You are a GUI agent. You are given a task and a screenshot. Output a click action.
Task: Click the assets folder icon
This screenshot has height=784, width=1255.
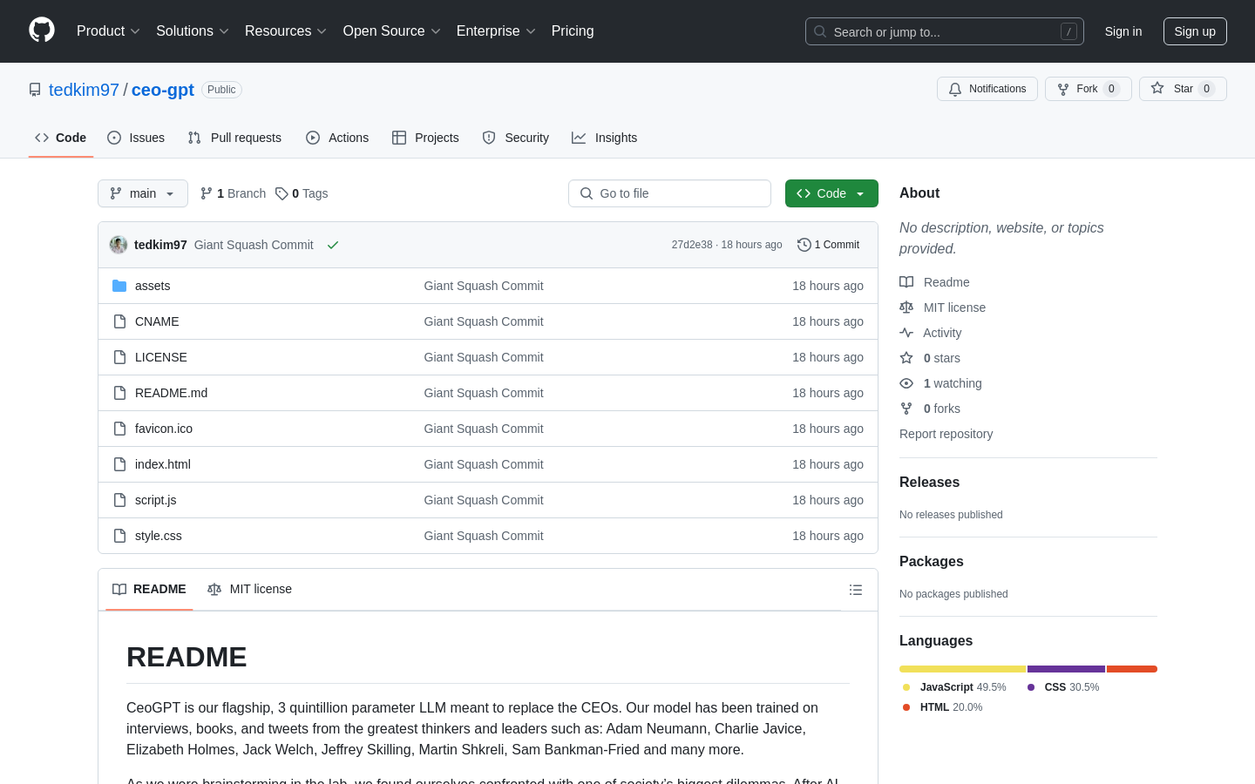pyautogui.click(x=119, y=286)
